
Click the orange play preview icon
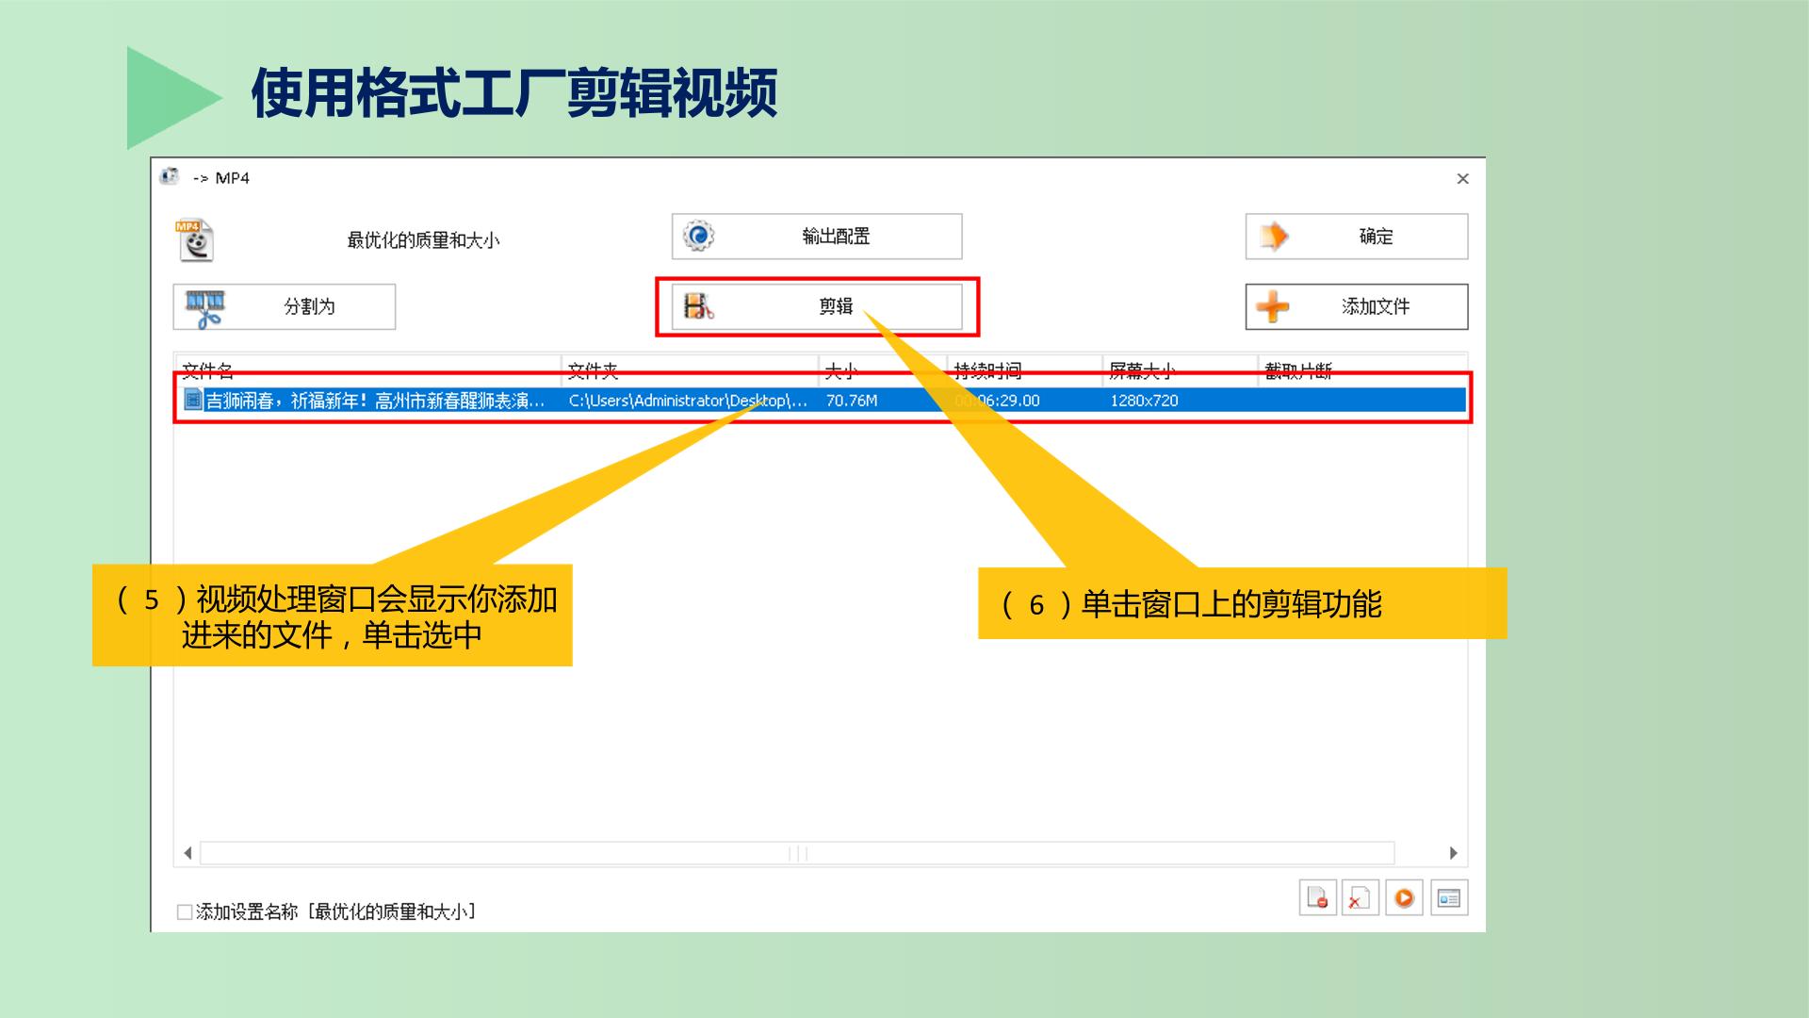coord(1404,897)
